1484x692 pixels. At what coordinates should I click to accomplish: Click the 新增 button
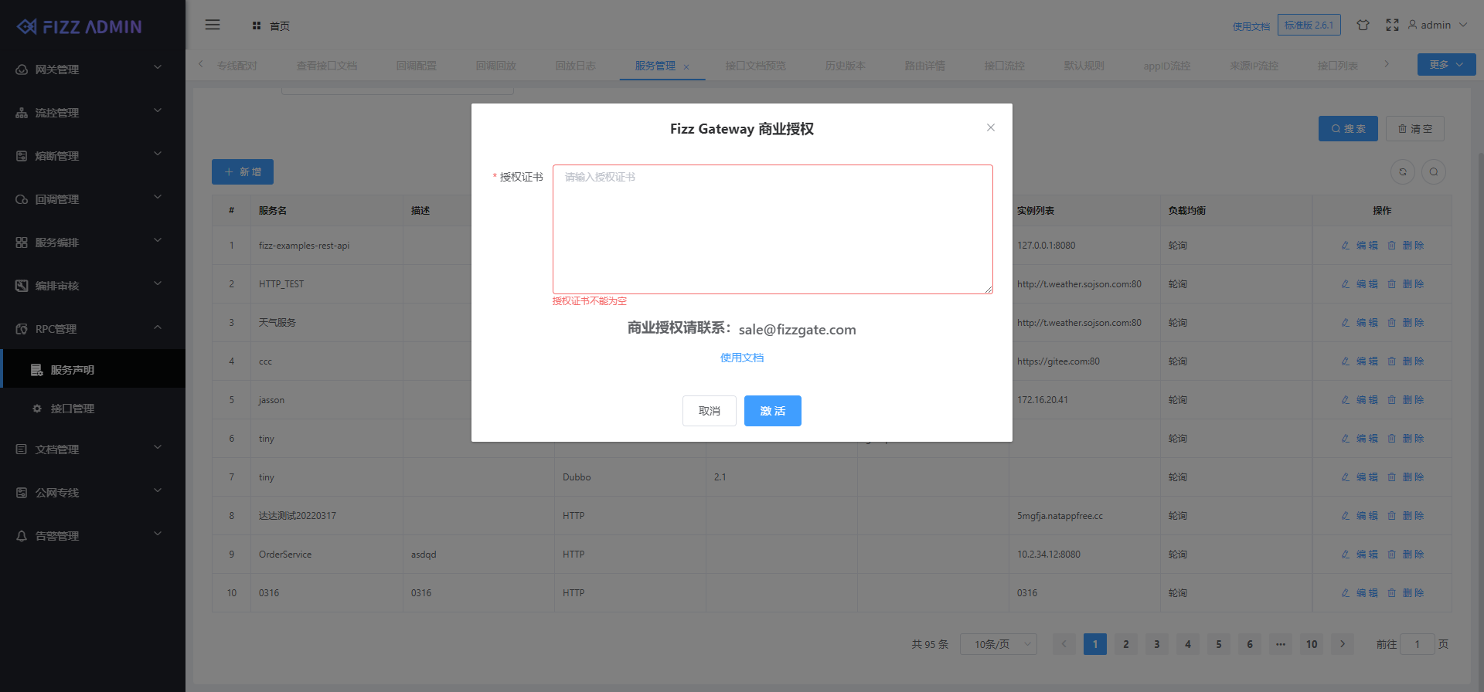pos(243,172)
